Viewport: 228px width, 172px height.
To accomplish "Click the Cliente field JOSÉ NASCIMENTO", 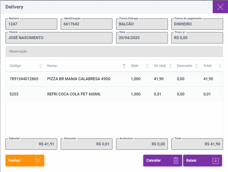I will click(x=59, y=38).
